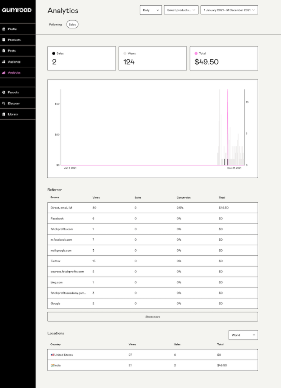The image size is (281, 388).
Task: Click the Twitter referrer row
Action: point(152,261)
